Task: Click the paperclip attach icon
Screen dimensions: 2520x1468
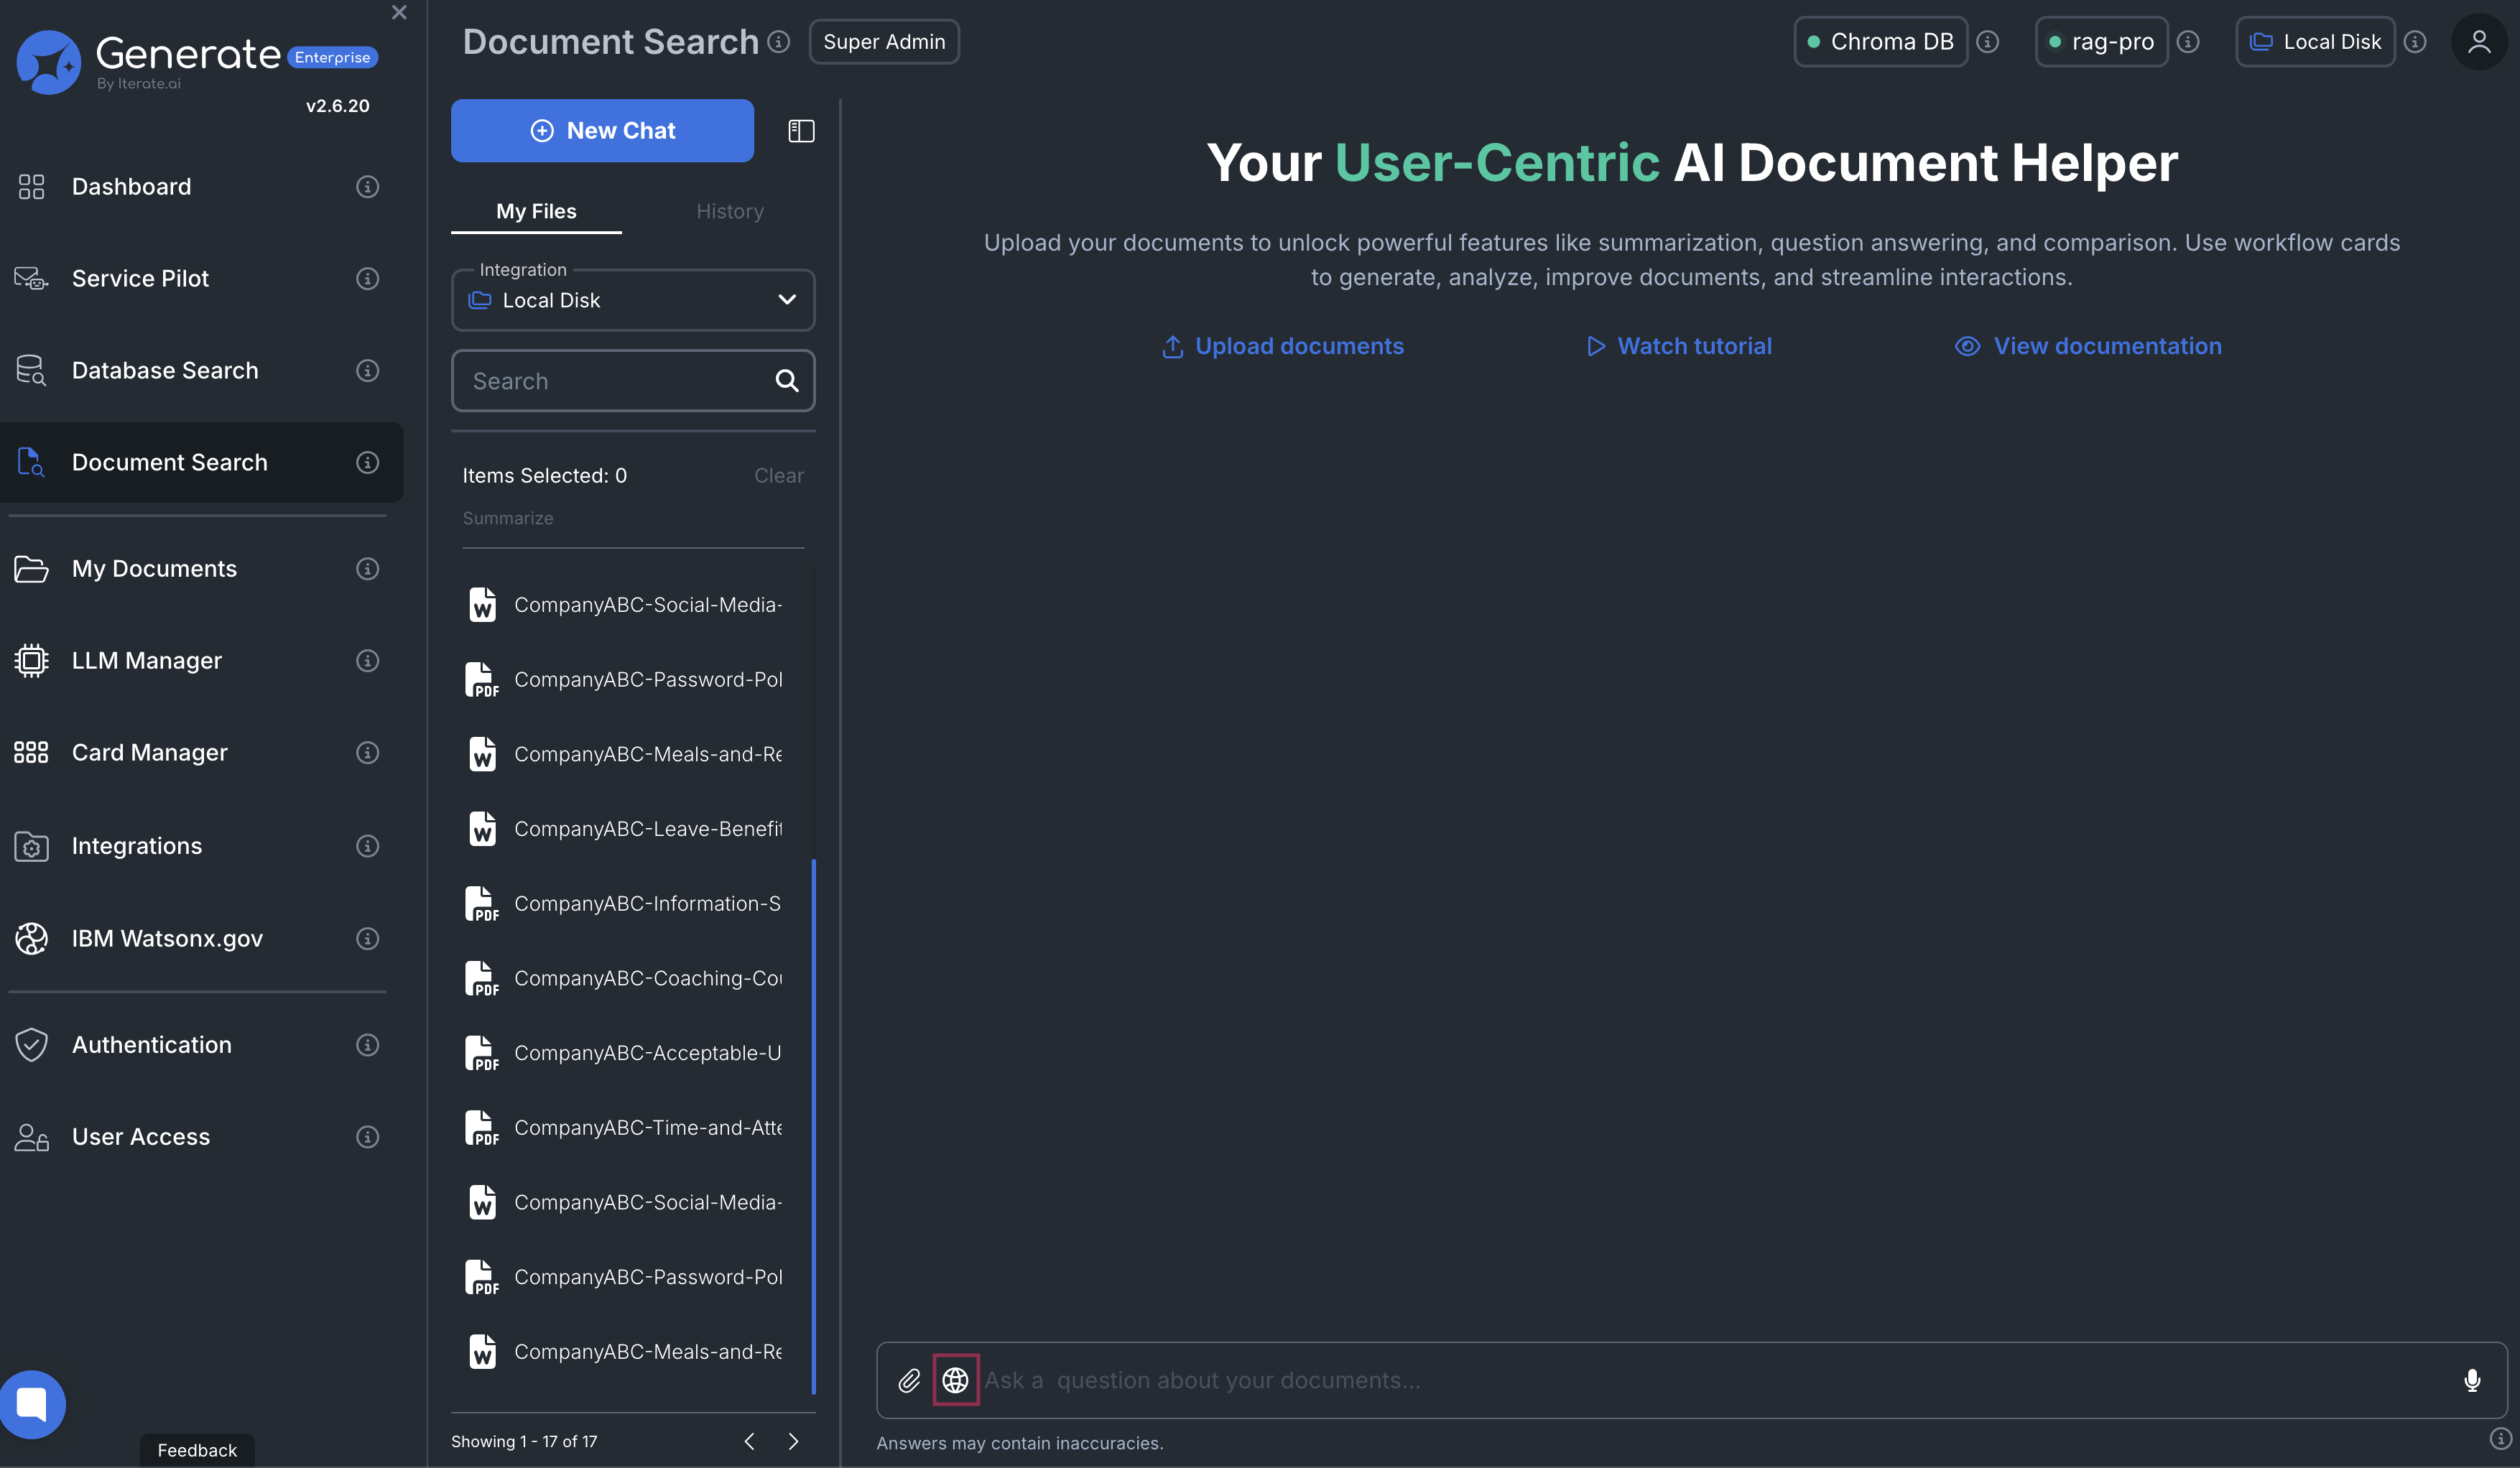Action: point(909,1381)
